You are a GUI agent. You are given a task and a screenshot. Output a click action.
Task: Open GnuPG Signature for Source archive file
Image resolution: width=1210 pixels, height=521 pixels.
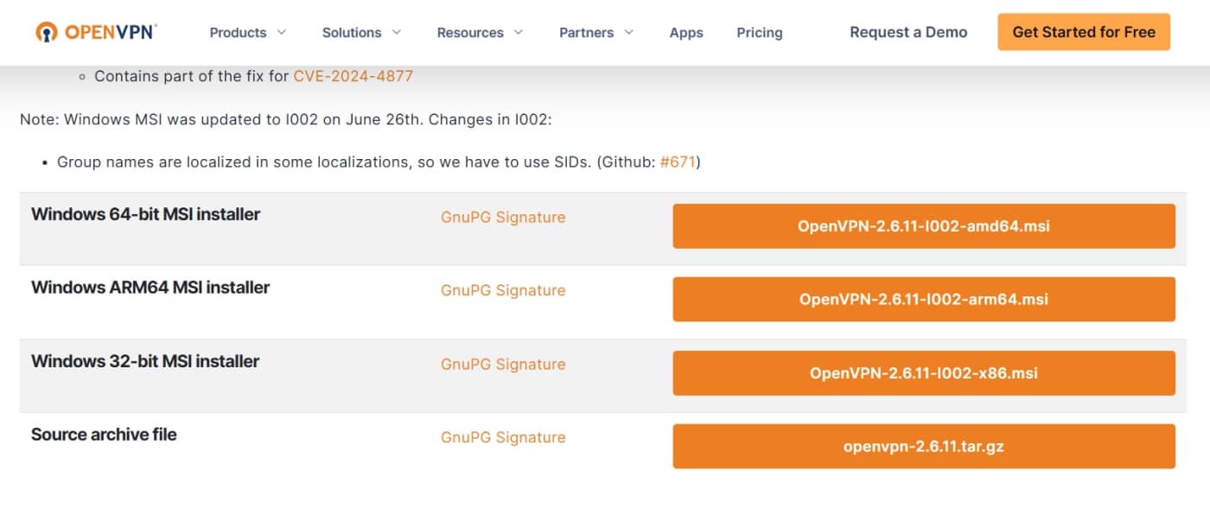click(x=503, y=437)
